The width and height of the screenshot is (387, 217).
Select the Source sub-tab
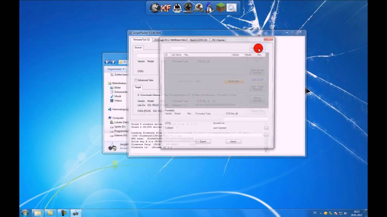click(138, 48)
